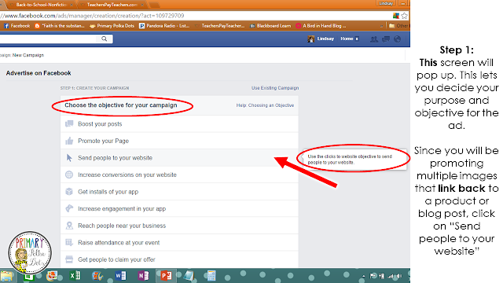The image size is (503, 283).
Task: Open the notifications globe icon
Action: point(398,39)
